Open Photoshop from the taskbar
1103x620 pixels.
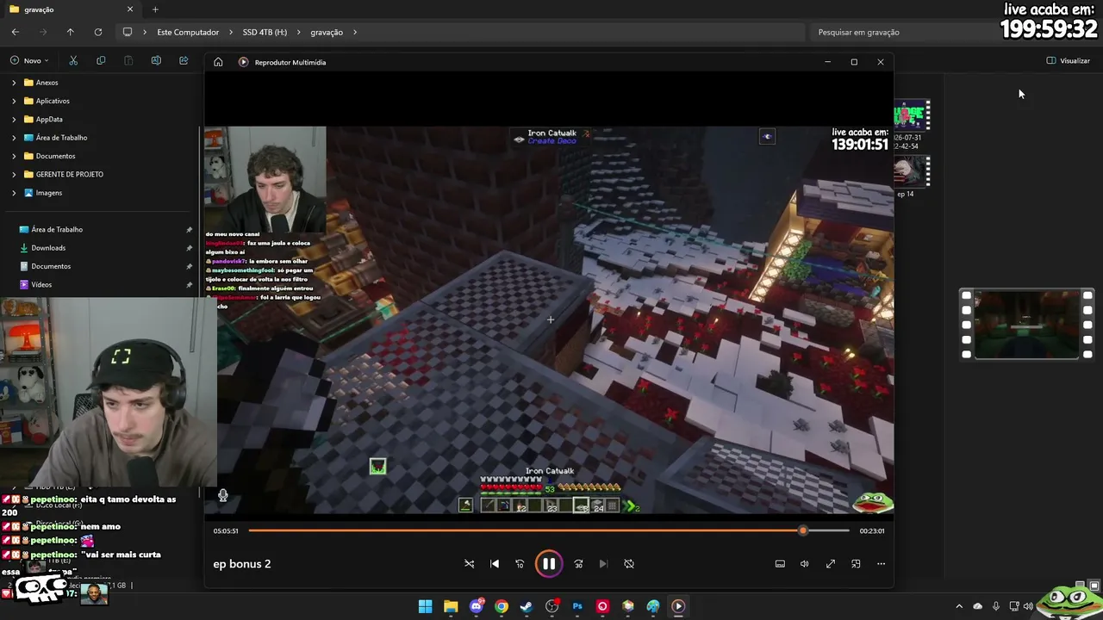coord(577,606)
